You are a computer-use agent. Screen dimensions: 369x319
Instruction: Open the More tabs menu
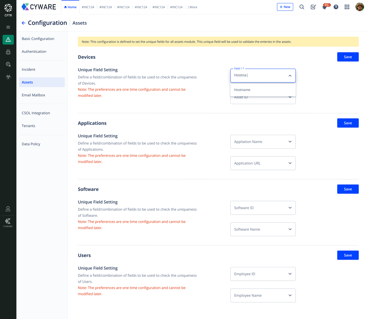point(192,7)
